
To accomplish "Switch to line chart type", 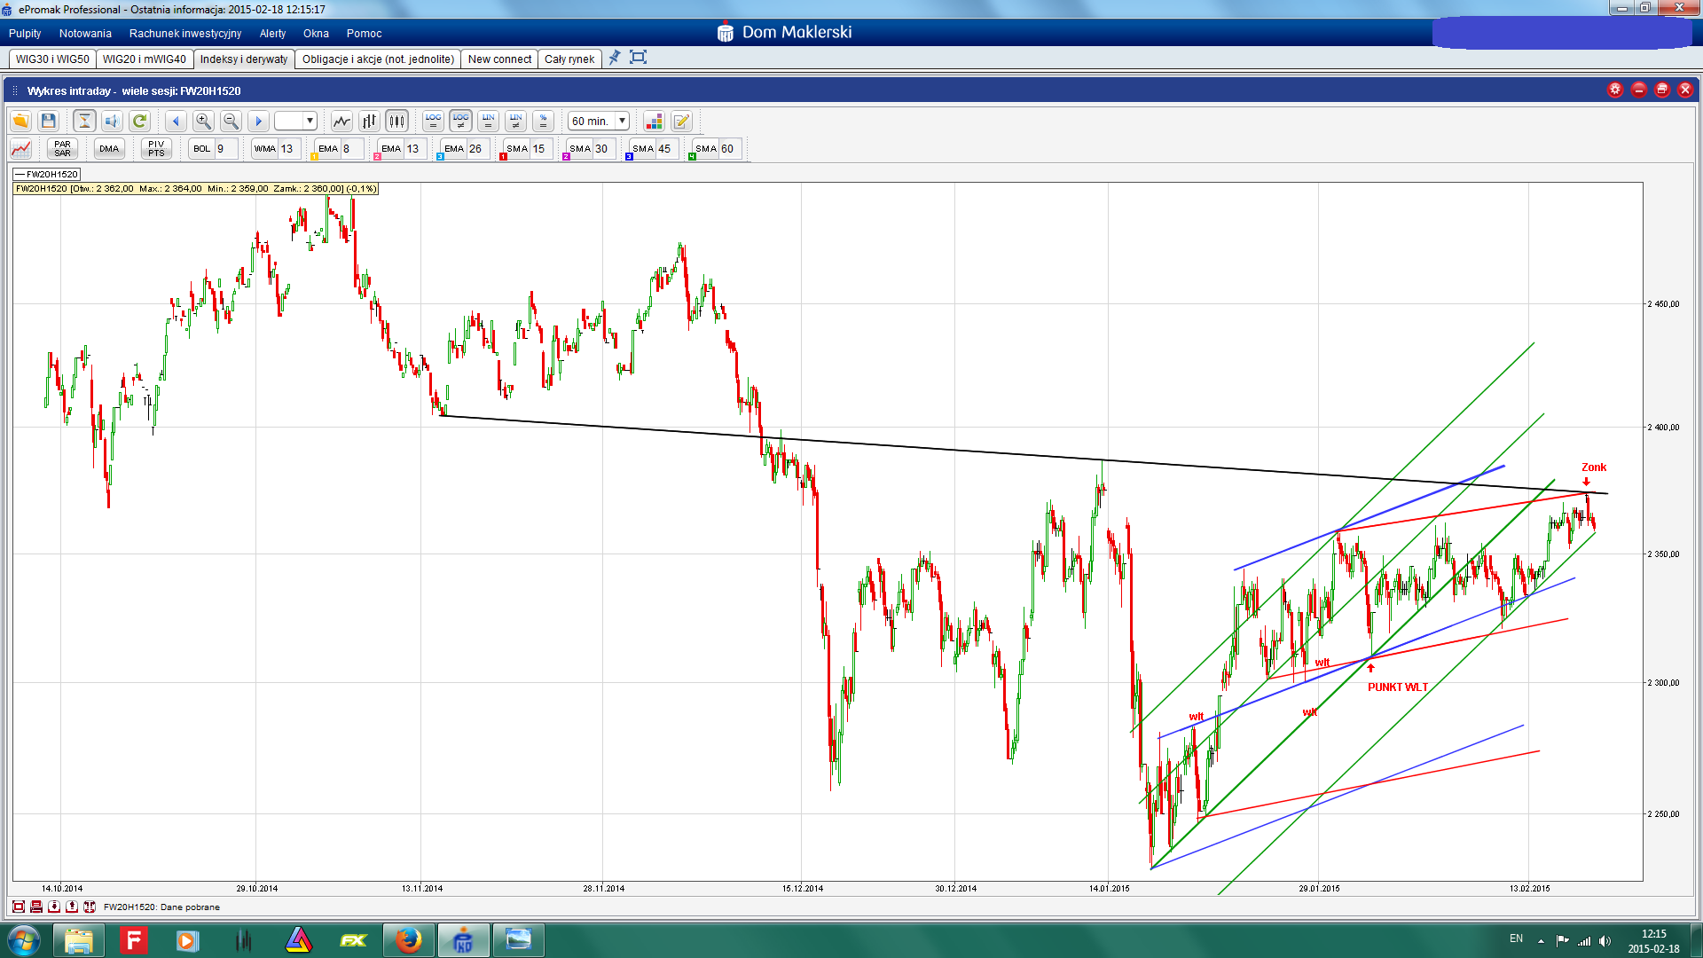I will (x=341, y=122).
